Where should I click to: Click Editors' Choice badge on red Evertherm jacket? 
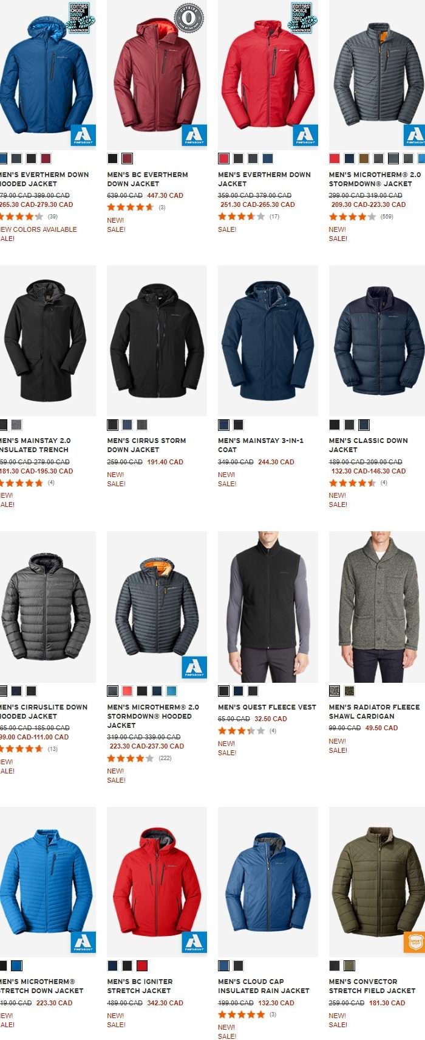click(x=302, y=18)
